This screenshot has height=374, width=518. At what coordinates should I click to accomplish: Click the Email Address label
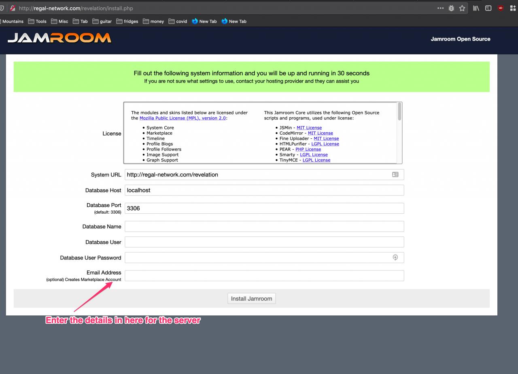(104, 272)
